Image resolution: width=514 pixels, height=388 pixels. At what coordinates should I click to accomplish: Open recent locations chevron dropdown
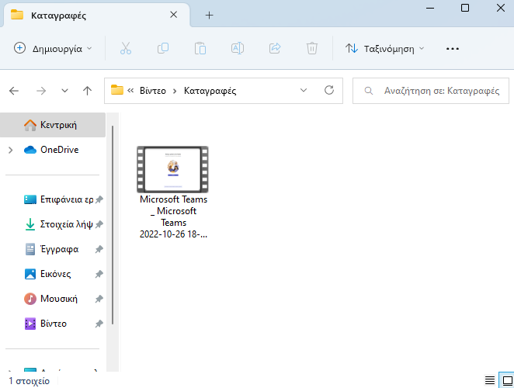(64, 91)
